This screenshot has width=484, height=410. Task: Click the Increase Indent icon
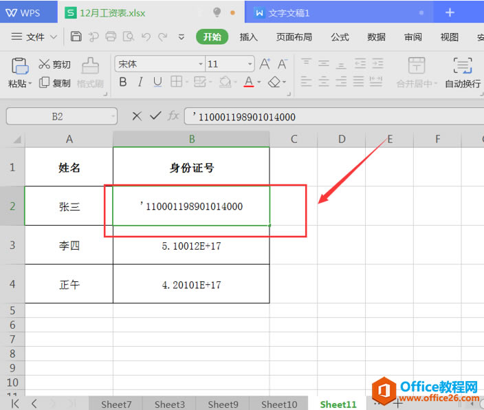(377, 63)
